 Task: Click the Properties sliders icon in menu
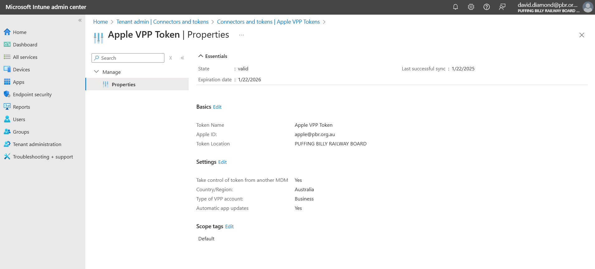106,84
